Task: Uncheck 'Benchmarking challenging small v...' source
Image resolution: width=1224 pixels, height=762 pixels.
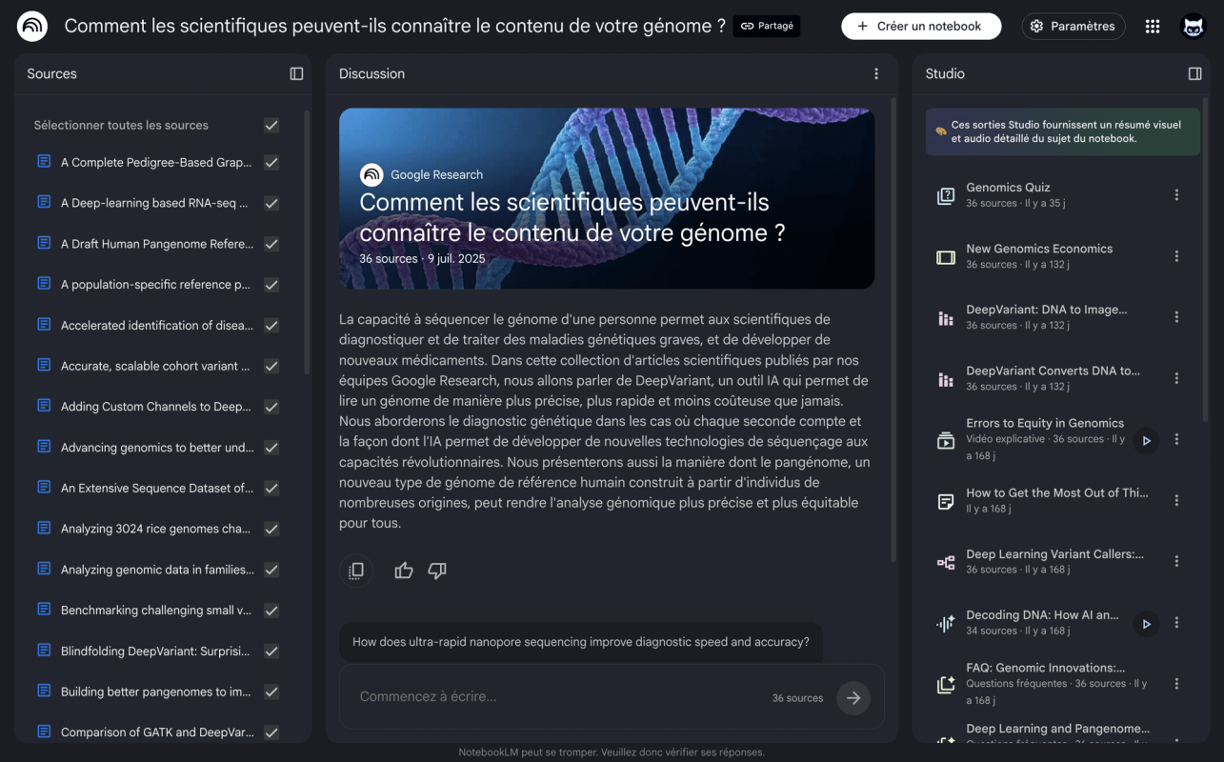Action: pos(271,611)
